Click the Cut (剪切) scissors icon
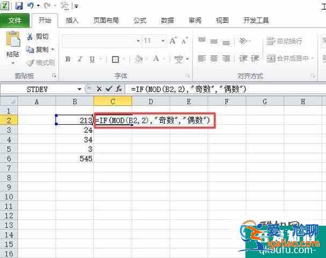326x258 pixels. 30,37
